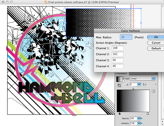Reset angles with the Default button
Screen dimensions: 164x126
pyautogui.click(x=156, y=48)
